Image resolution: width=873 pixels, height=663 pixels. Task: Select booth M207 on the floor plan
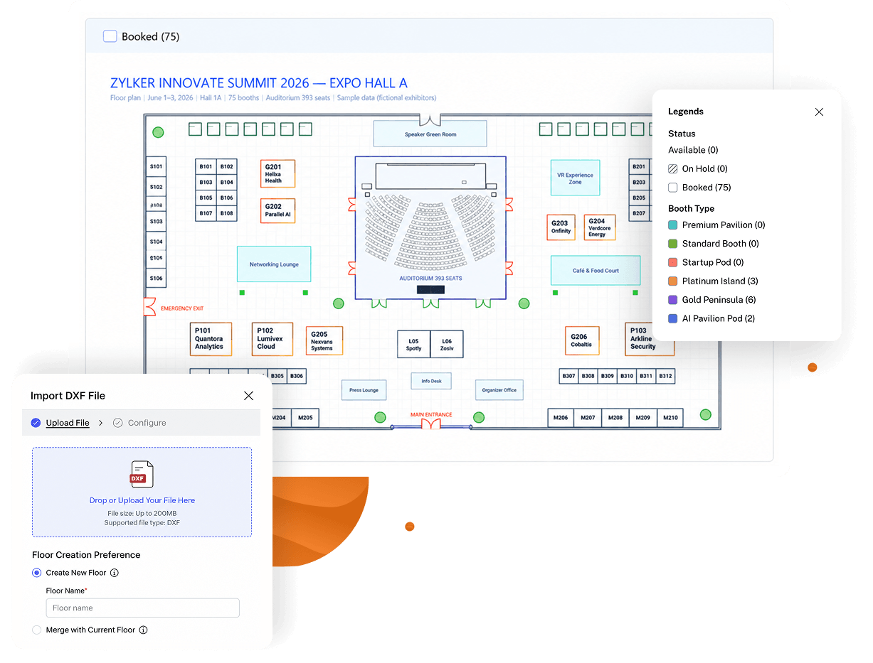click(x=588, y=418)
